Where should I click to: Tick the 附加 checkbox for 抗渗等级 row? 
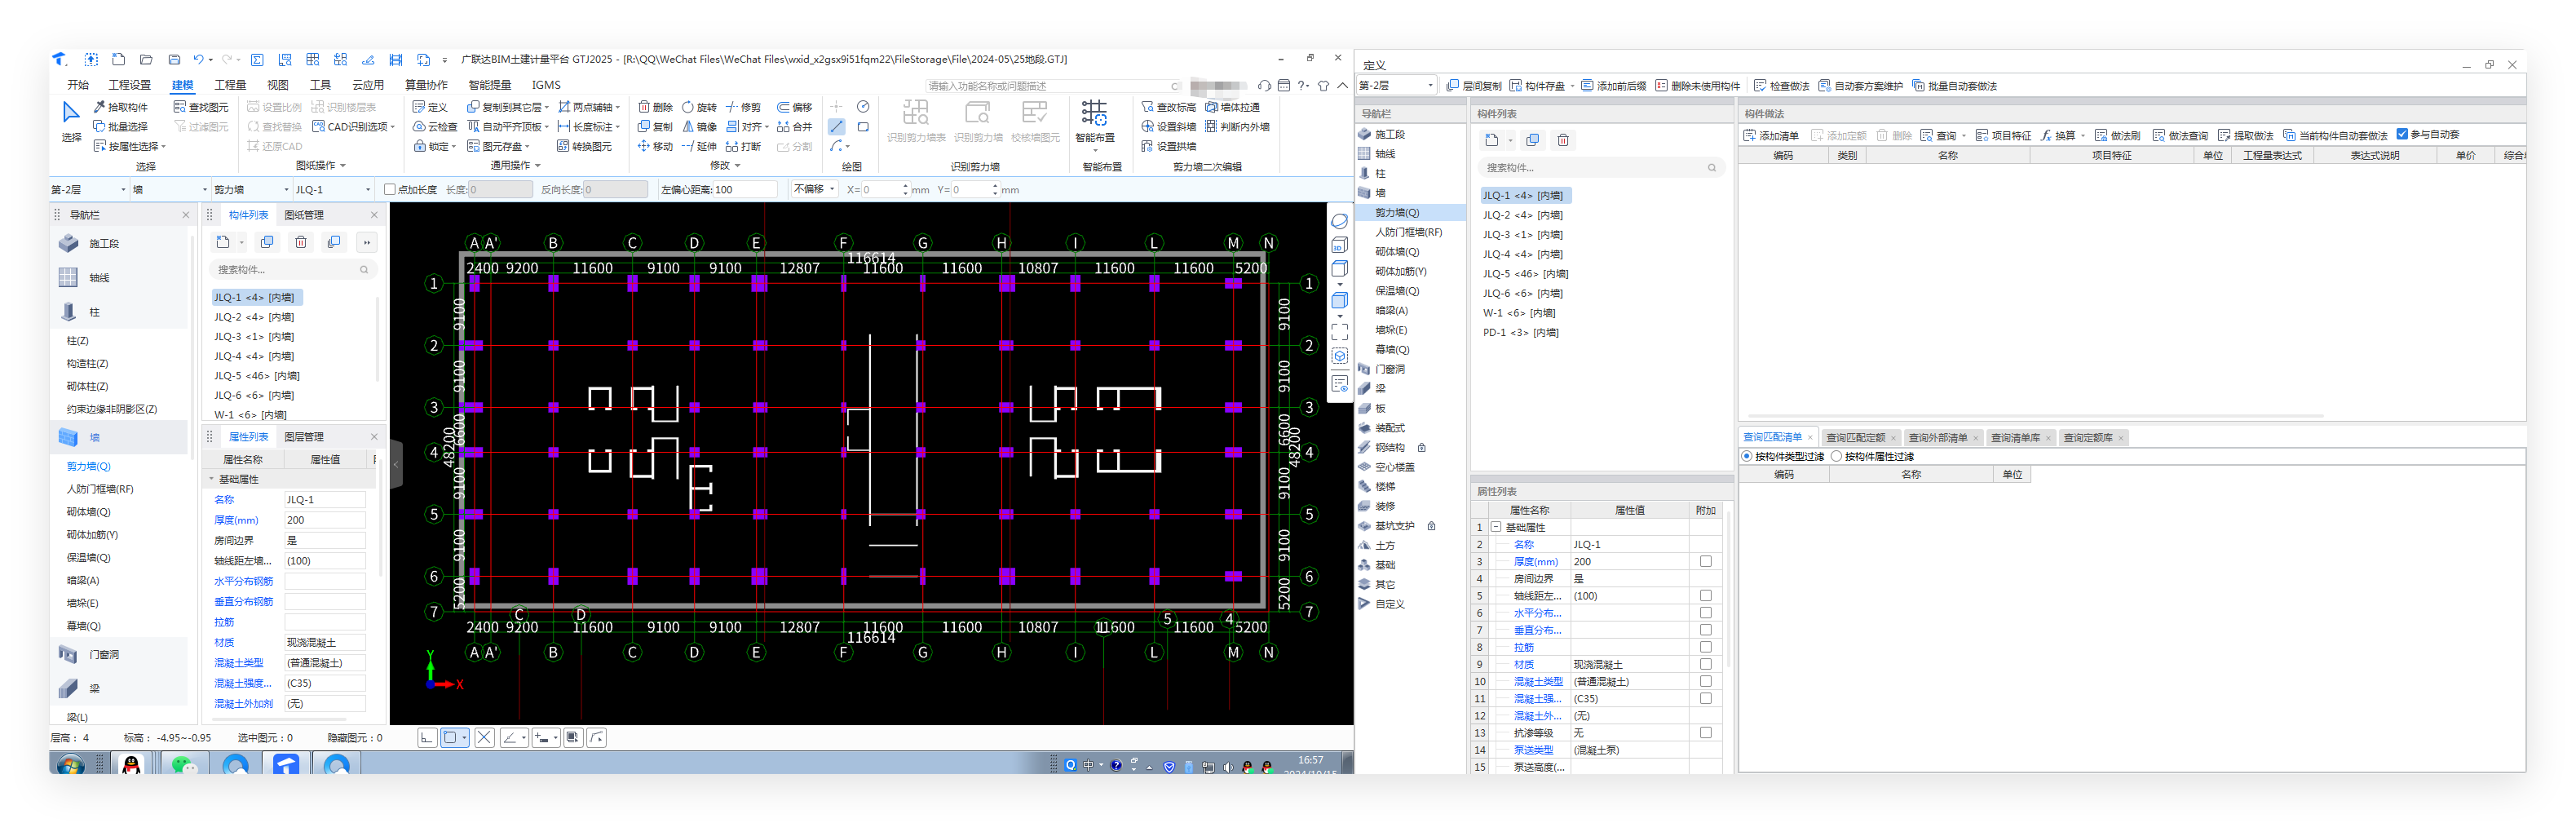(1706, 732)
